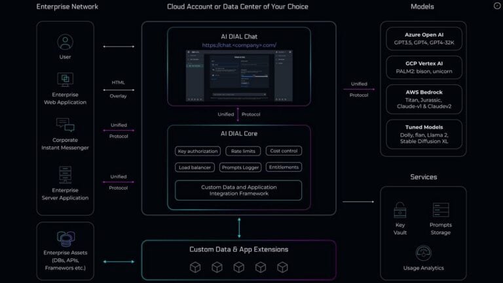This screenshot has height=283, width=503.
Task: Click the Prompts Storage server icon
Action: coord(441,210)
